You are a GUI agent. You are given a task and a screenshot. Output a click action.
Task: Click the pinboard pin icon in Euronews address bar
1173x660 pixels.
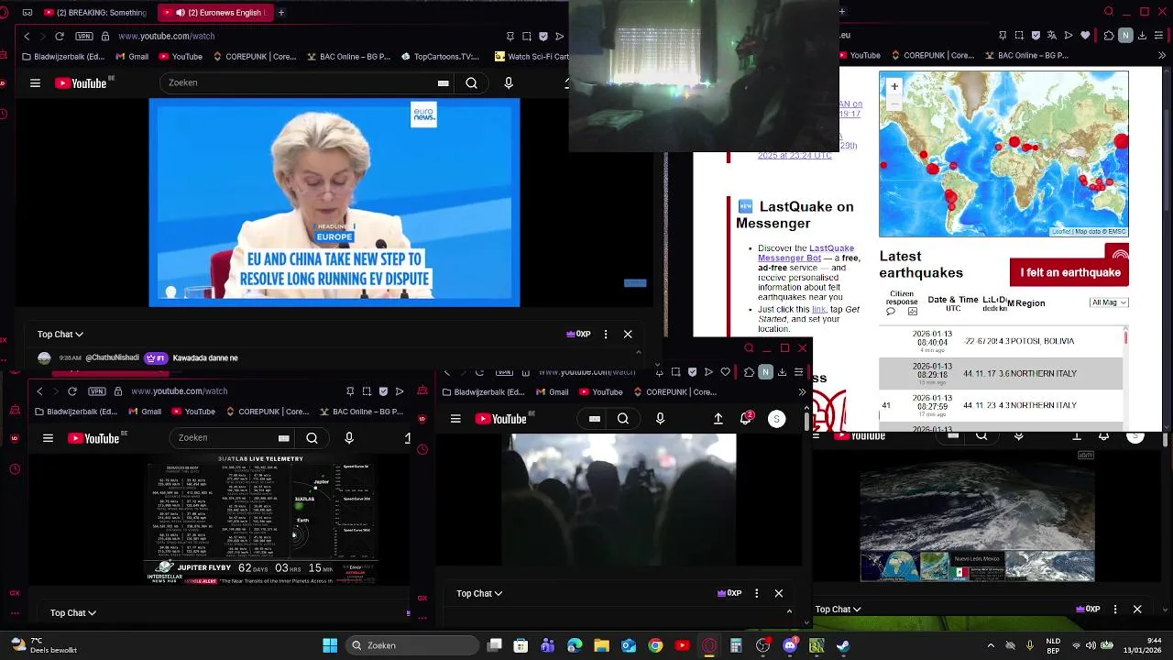tap(510, 36)
